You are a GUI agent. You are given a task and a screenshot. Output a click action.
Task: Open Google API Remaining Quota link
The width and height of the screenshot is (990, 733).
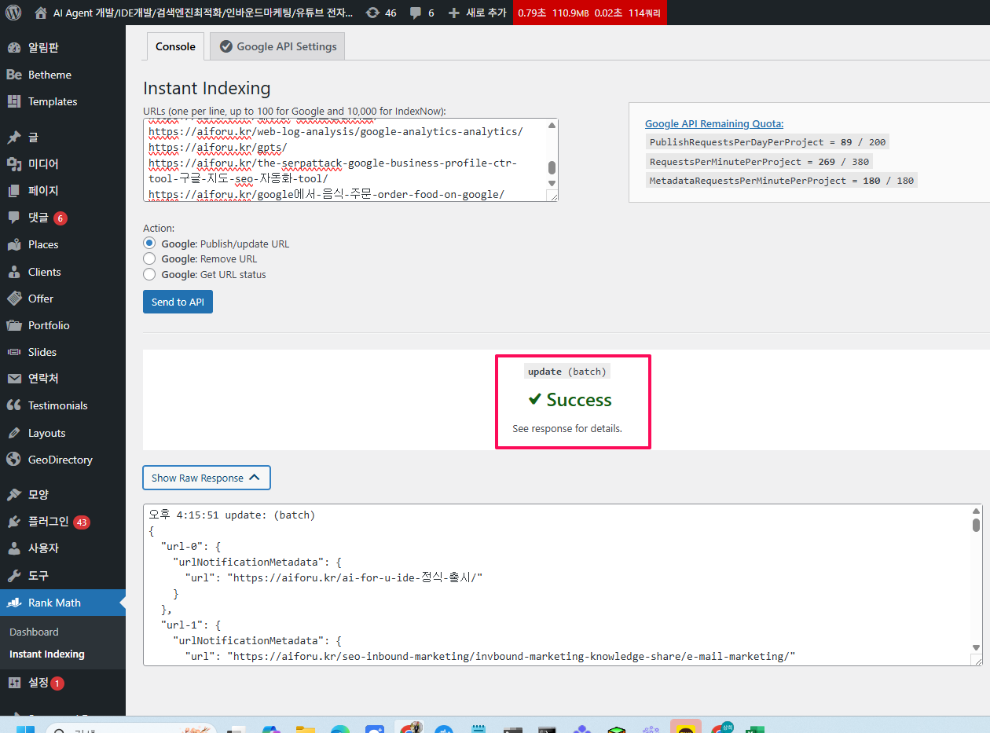click(x=713, y=123)
